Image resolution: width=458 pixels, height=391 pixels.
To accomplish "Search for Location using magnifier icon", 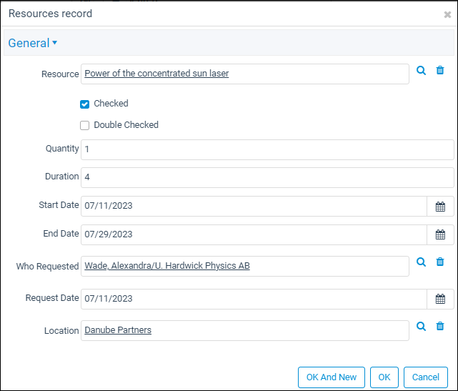I will [421, 326].
